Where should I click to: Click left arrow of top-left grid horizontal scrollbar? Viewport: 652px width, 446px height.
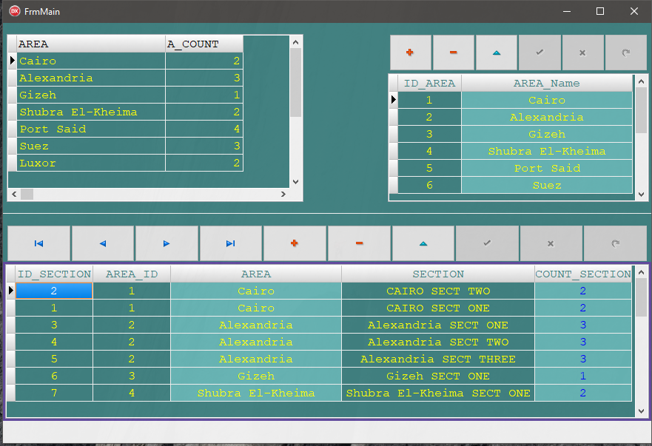click(14, 194)
